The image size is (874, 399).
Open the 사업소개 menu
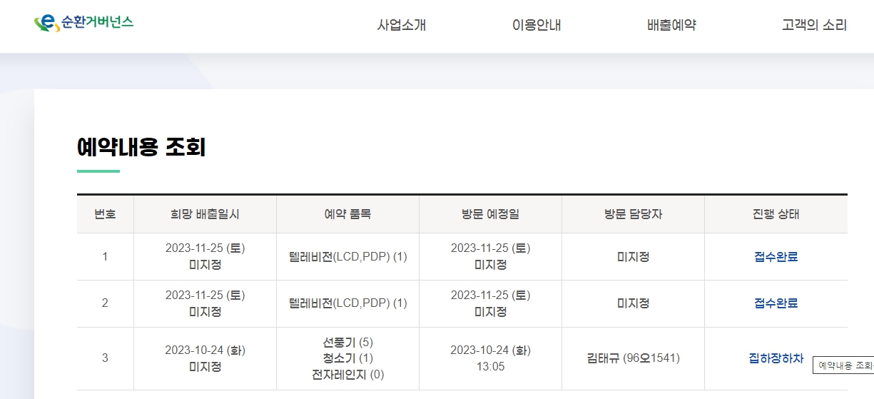pyautogui.click(x=402, y=26)
